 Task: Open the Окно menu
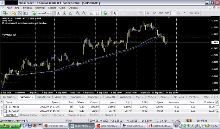click(62, 8)
